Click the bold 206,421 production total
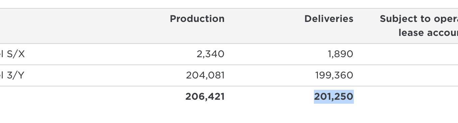The width and height of the screenshot is (458, 123). (205, 97)
